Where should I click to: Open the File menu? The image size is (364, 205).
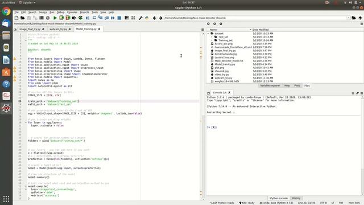coord(16,13)
